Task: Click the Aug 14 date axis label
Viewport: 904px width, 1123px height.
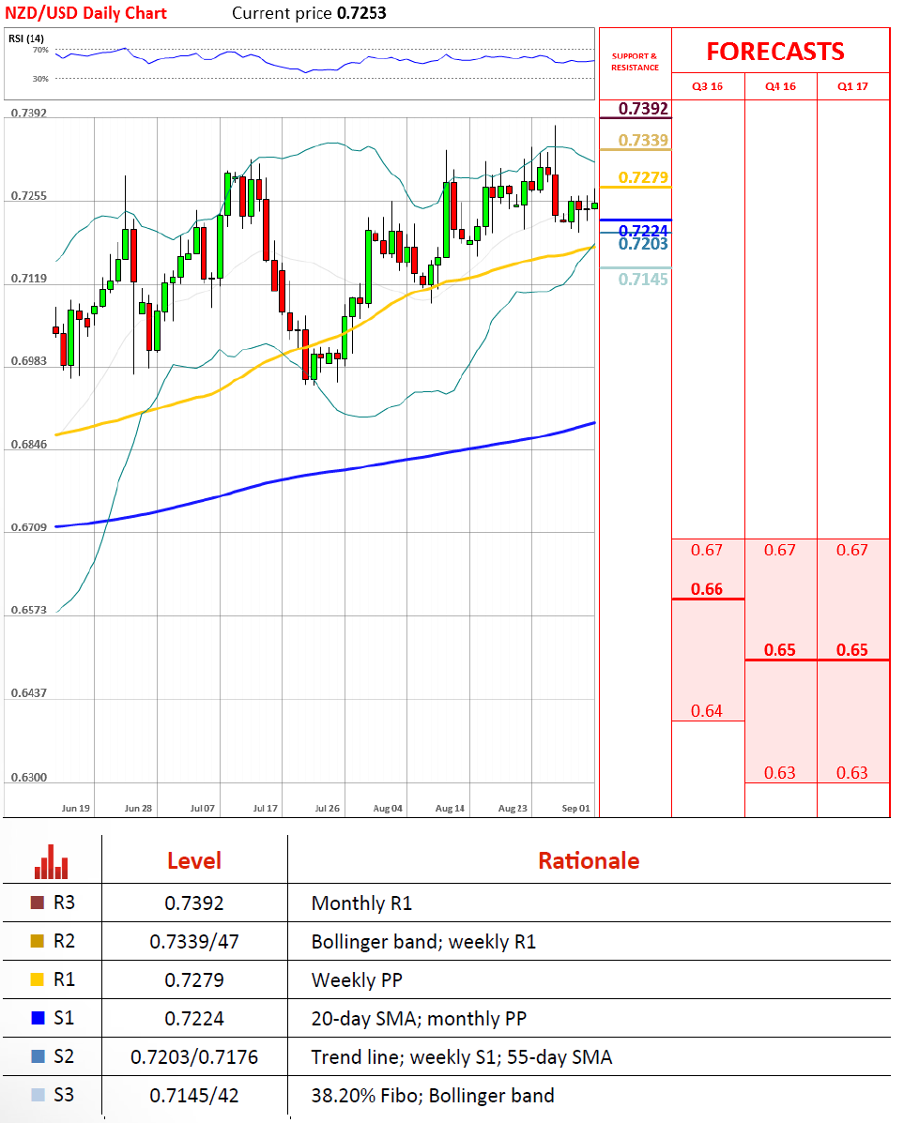Action: coord(450,808)
